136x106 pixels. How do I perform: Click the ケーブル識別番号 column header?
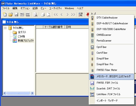pyautogui.click(x=54, y=27)
